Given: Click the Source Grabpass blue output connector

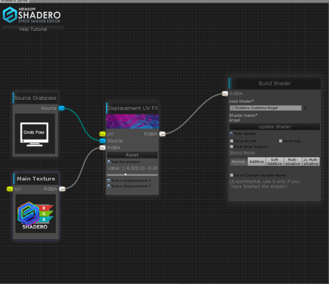Looking at the screenshot, I should tap(61, 108).
